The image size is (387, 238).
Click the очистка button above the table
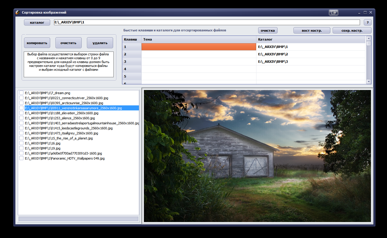tap(268, 30)
